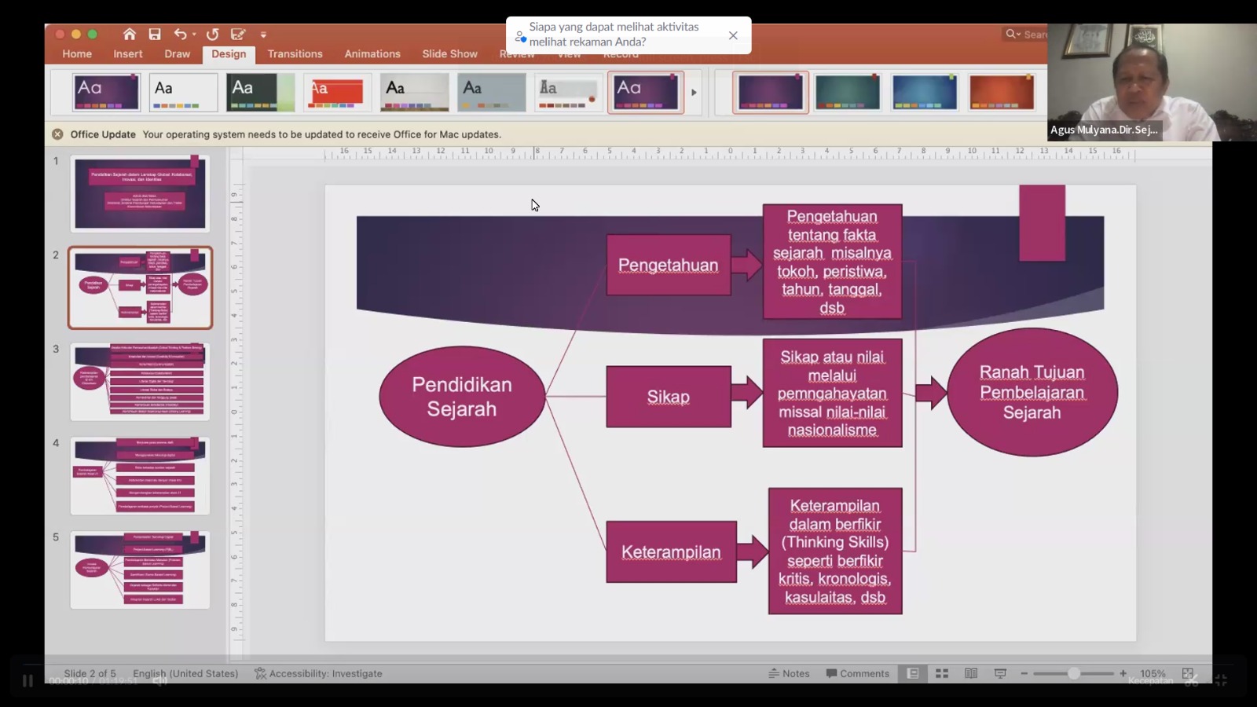The image size is (1257, 707).
Task: Open Reading View from status bar
Action: (971, 673)
